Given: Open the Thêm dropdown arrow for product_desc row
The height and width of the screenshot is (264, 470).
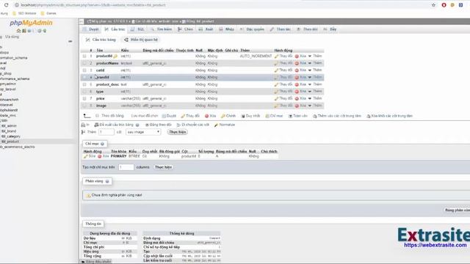Looking at the screenshot, I should [x=310, y=85].
